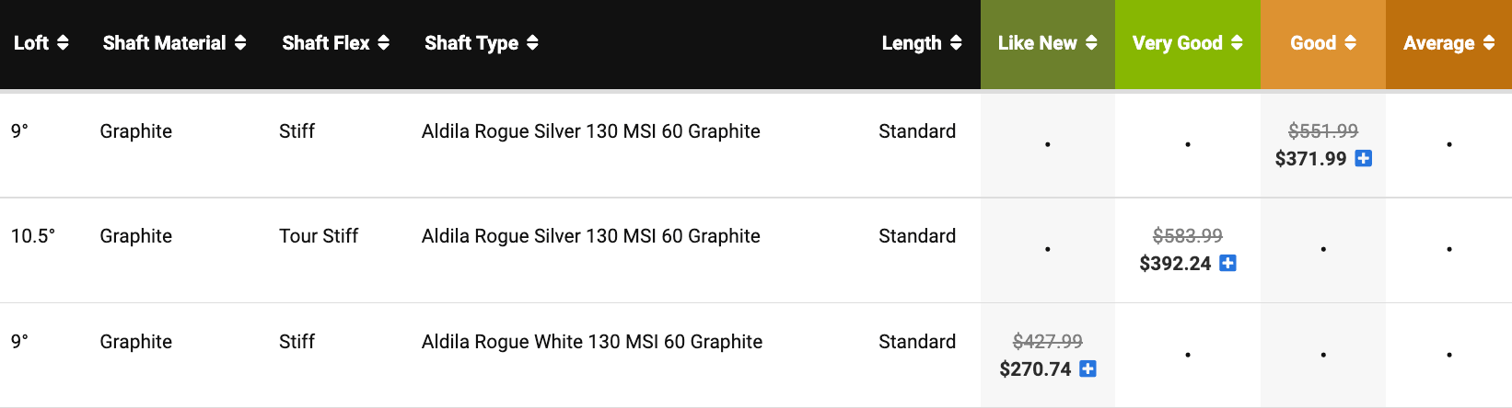Click the Average column sort arrows
Screen dimensions: 1512x408
[x=1489, y=43]
